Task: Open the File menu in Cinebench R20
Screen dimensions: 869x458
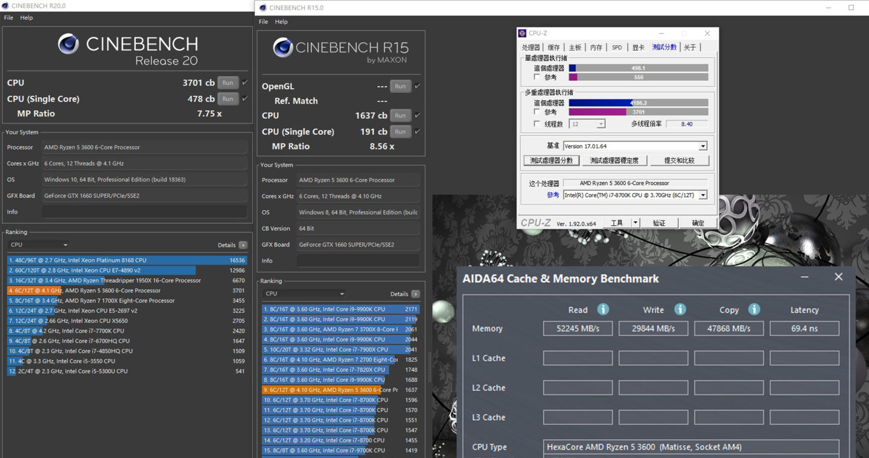Action: (x=8, y=17)
